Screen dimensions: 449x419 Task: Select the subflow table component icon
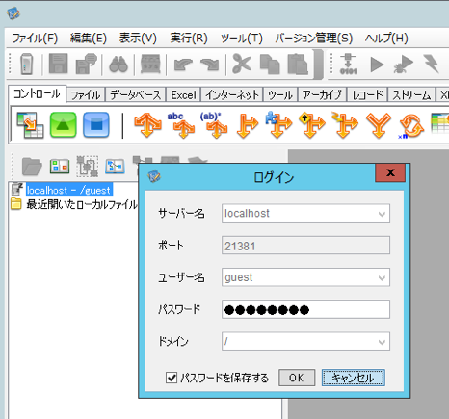(x=30, y=125)
